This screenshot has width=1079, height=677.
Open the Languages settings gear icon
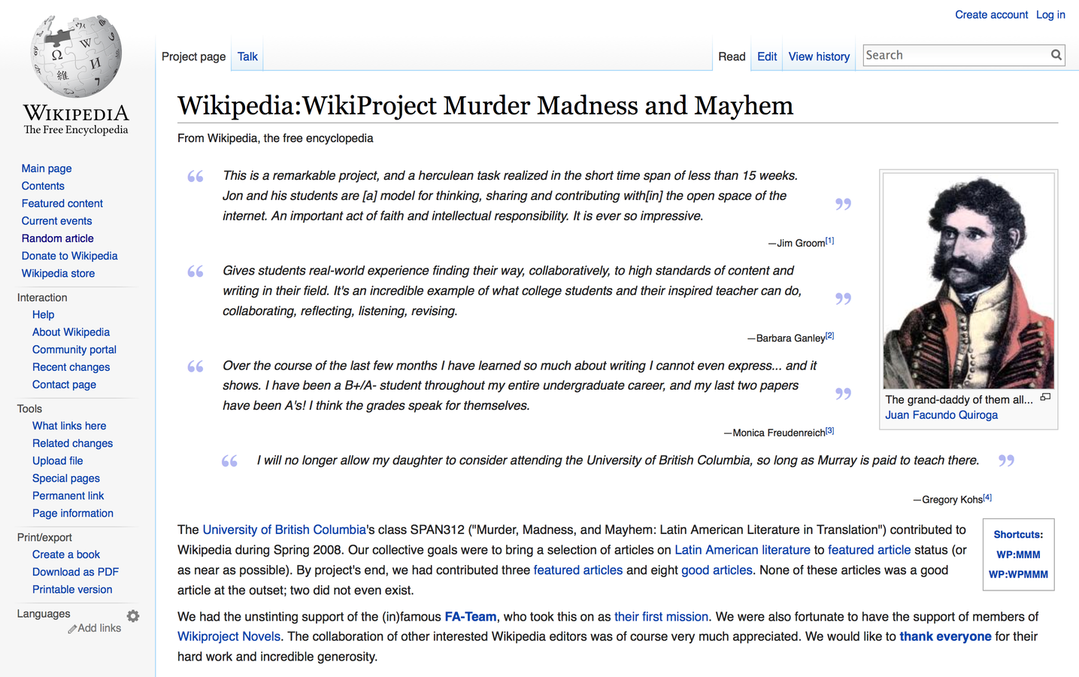coord(133,616)
